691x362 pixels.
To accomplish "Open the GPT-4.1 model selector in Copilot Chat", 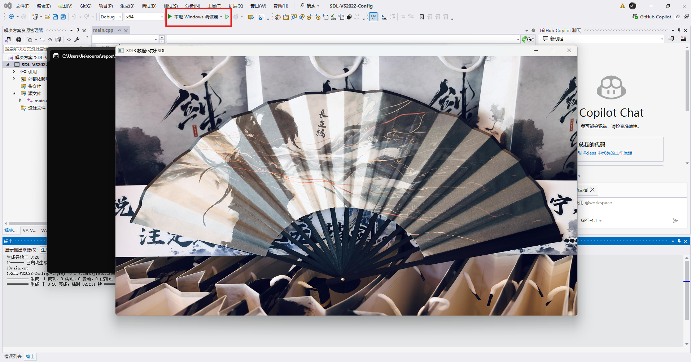I will [591, 220].
